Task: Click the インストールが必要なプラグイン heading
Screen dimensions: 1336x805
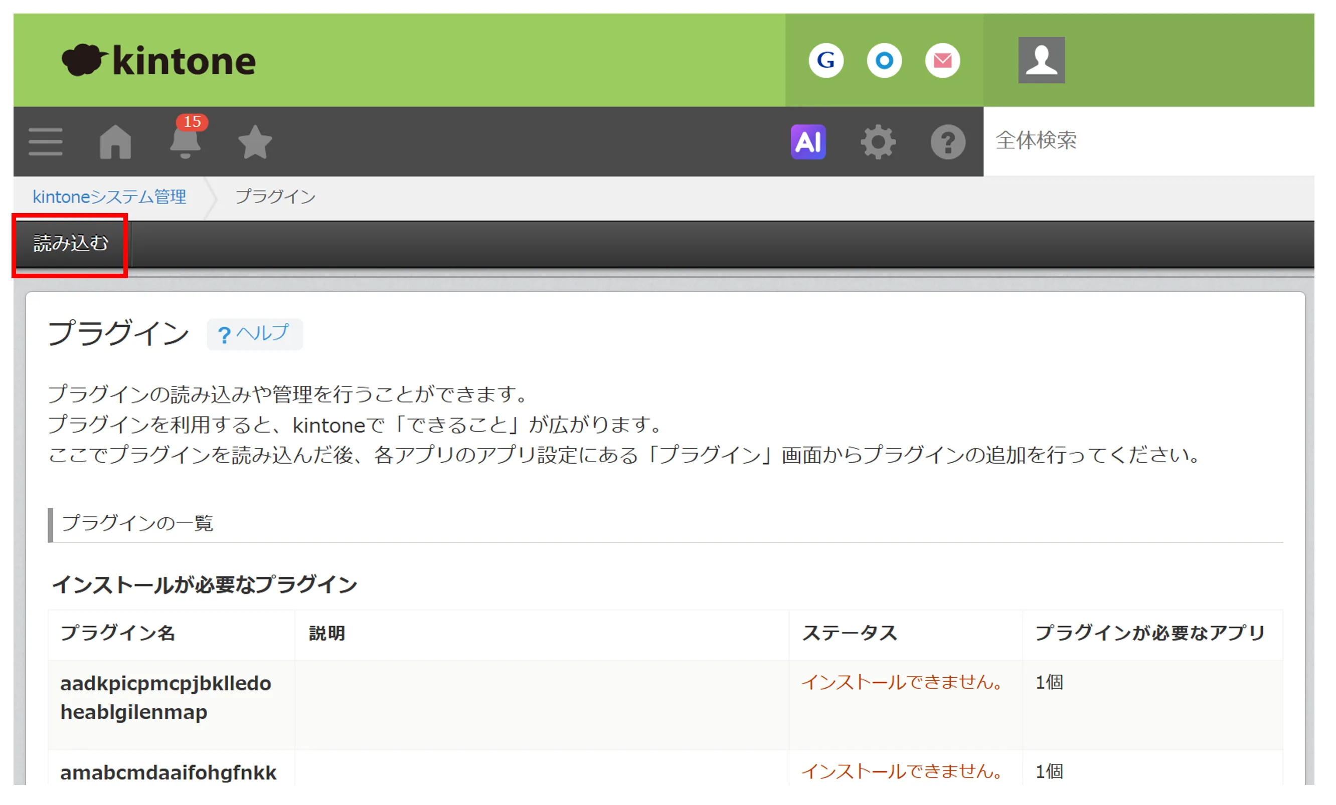Action: point(205,585)
